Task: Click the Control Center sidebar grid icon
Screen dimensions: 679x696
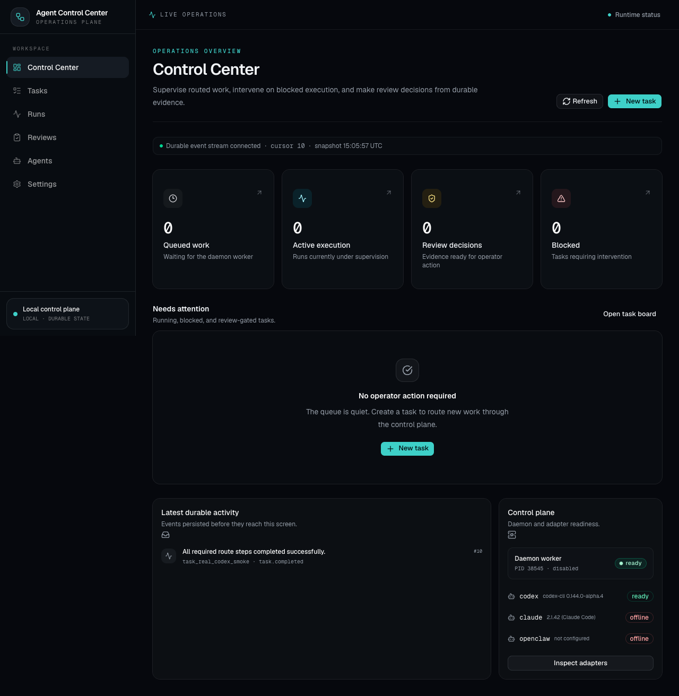Action: point(17,67)
